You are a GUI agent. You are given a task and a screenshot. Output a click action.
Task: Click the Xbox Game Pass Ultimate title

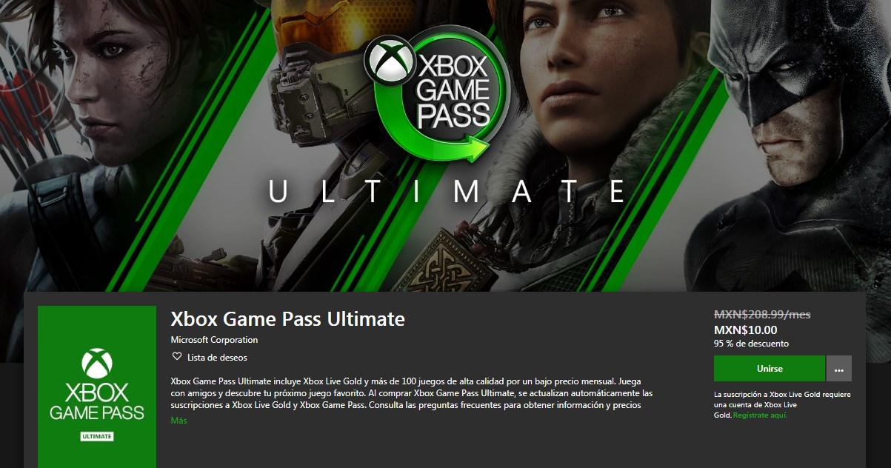pyautogui.click(x=287, y=319)
